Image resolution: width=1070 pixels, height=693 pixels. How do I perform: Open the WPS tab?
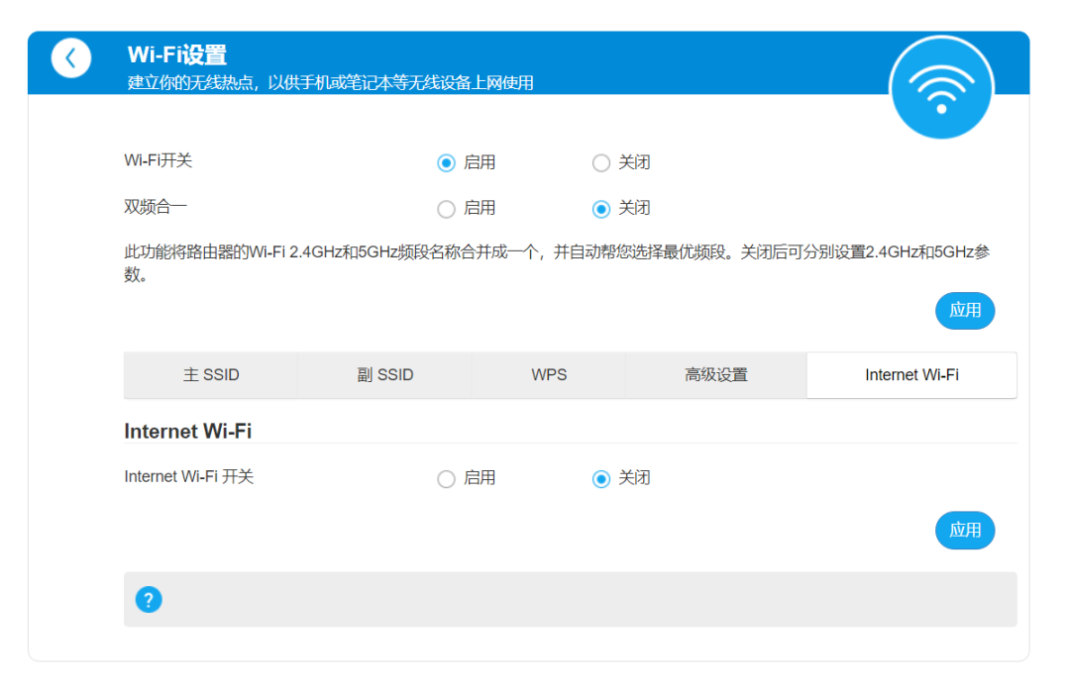(x=548, y=374)
